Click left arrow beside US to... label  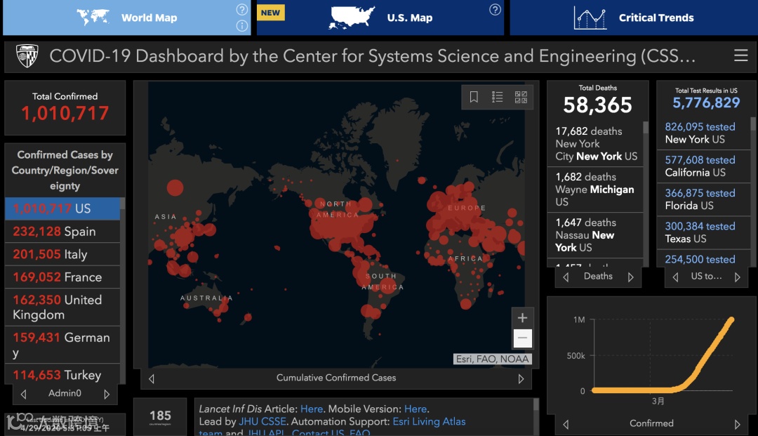coord(675,277)
